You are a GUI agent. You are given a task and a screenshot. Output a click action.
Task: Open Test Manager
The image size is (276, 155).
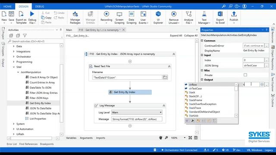204,17
